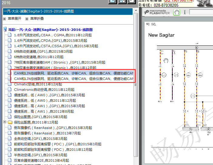Click document icon for 便捷系统，高（AW1）,(GP1),自2015年3月起
This screenshot has width=213, height=165.
point(9,106)
